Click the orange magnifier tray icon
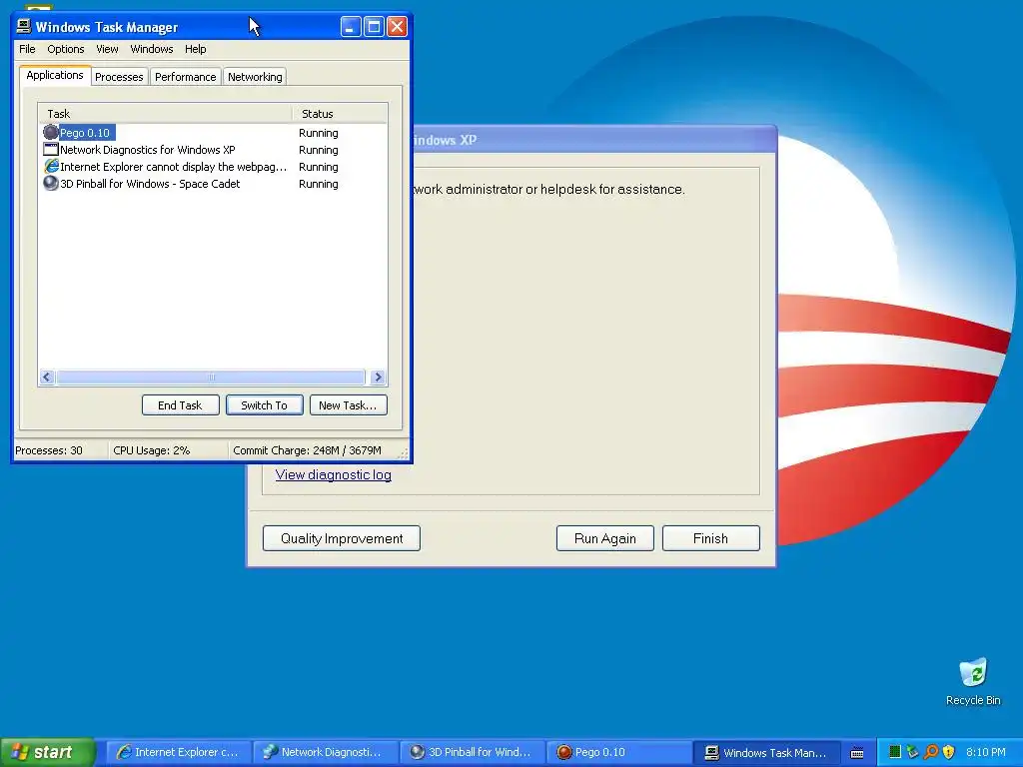 (931, 752)
